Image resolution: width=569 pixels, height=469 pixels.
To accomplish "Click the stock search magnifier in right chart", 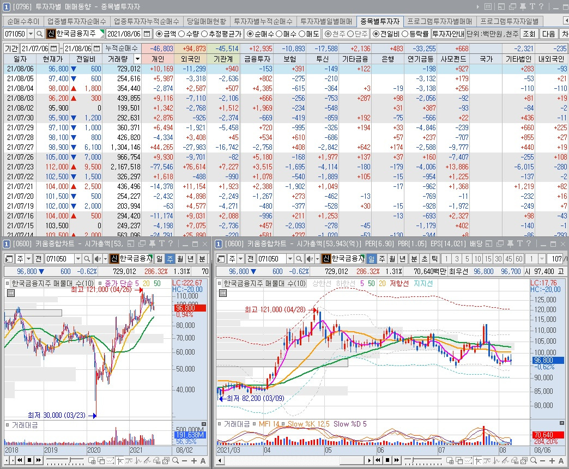I will coord(299,259).
